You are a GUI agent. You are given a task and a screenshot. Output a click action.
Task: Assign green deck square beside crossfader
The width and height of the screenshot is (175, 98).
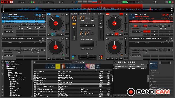coord(73,58)
